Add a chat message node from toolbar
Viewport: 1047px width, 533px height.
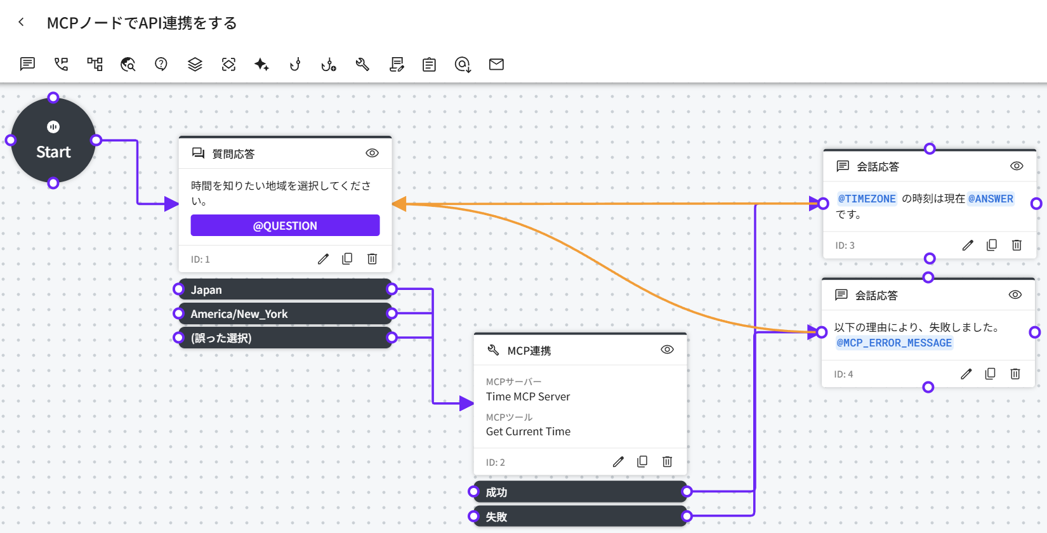[27, 64]
